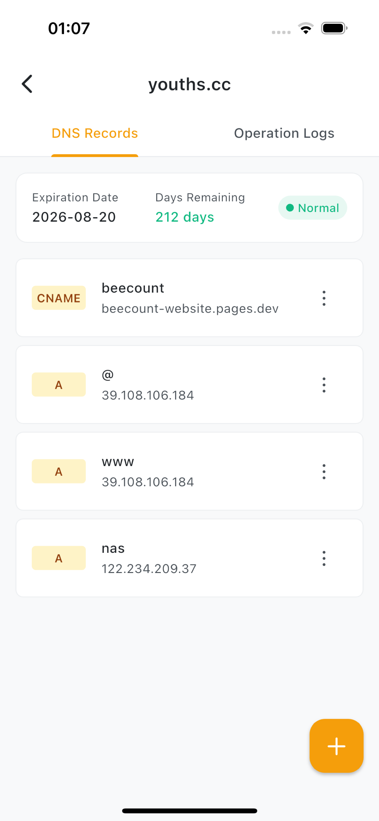Select the DNS Records tab

tap(95, 133)
